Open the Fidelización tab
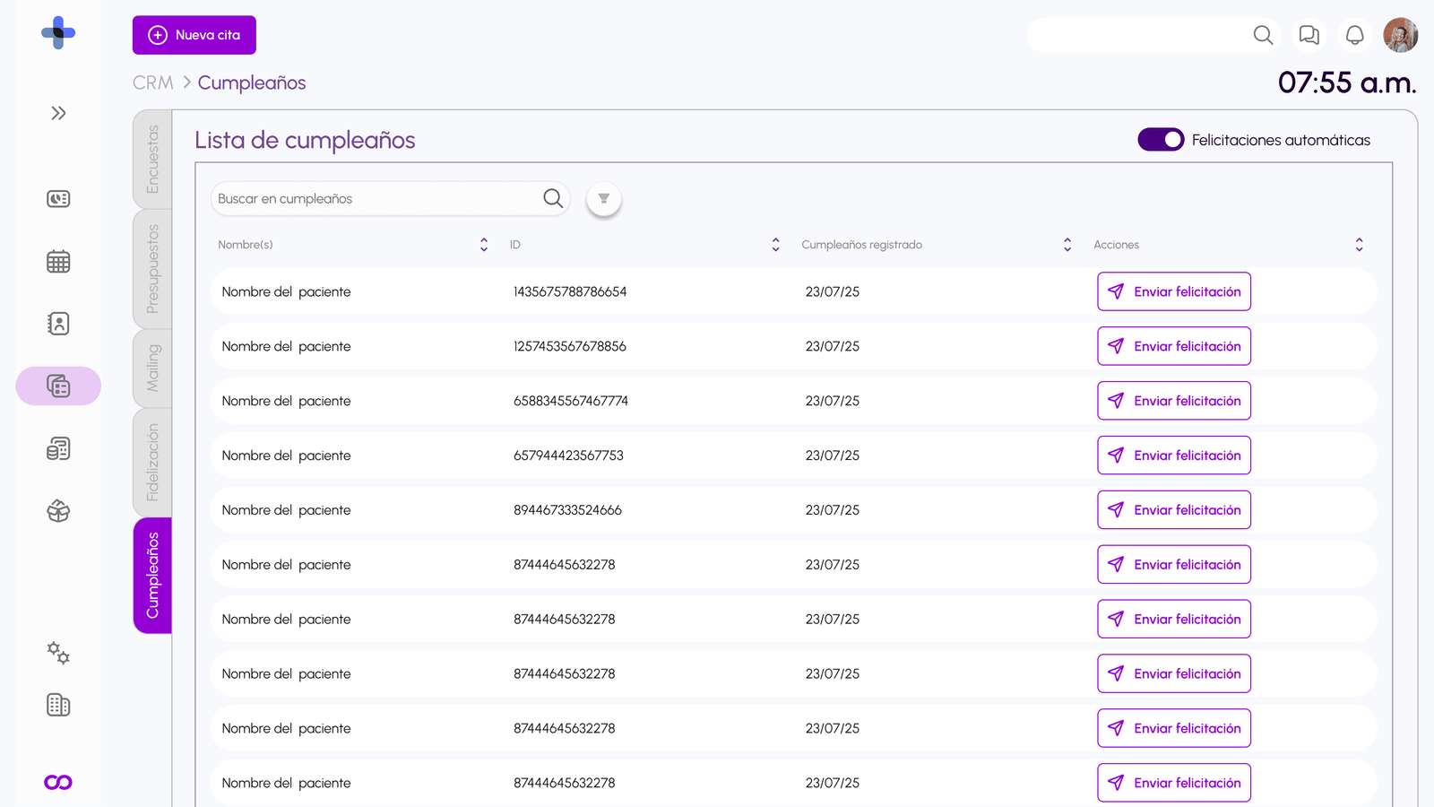 [152, 462]
